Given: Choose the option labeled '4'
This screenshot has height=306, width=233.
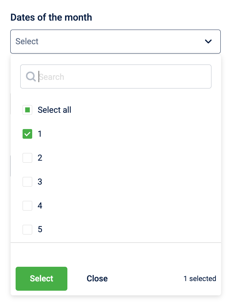Looking at the screenshot, I should point(40,206).
